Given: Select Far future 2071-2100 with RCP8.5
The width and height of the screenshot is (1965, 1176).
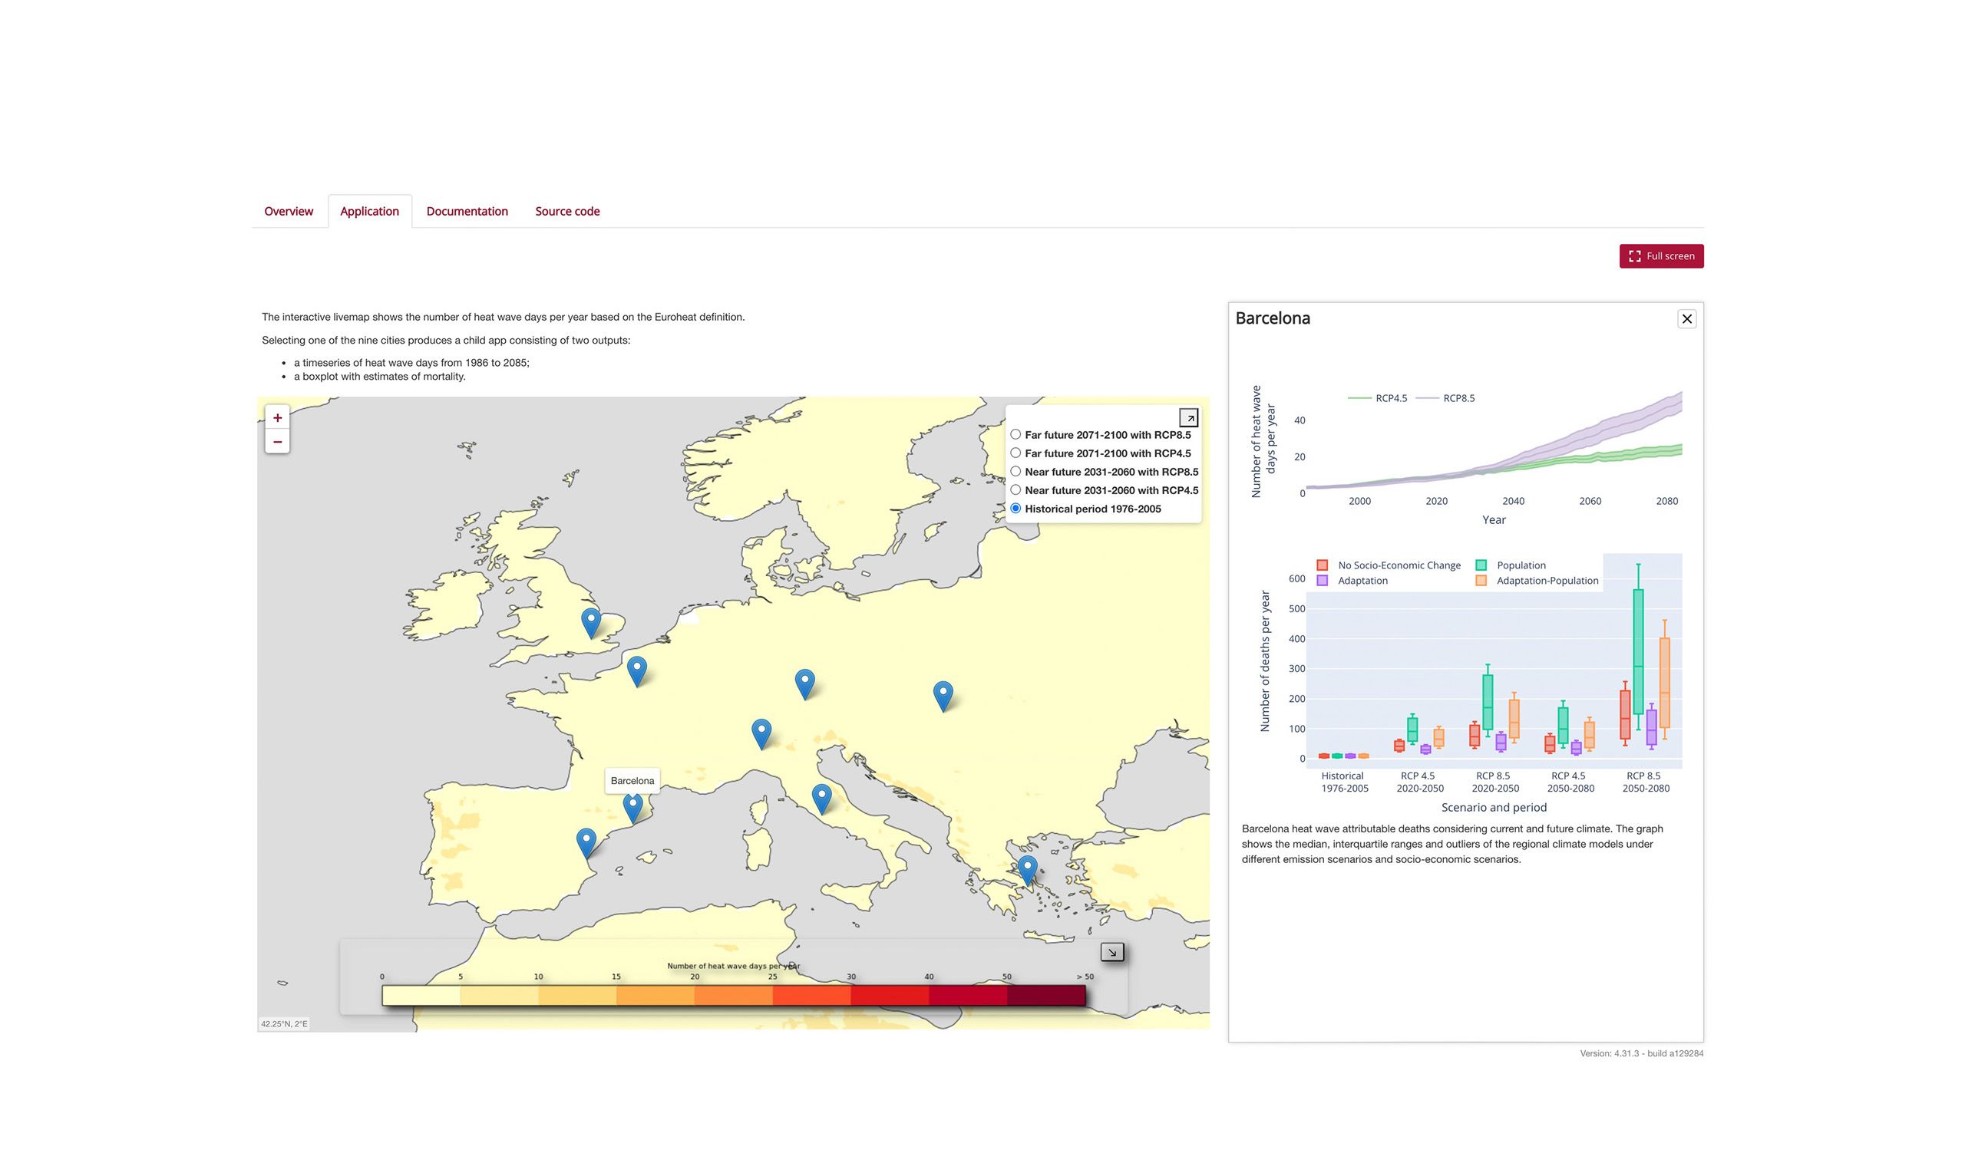Looking at the screenshot, I should [x=1016, y=434].
